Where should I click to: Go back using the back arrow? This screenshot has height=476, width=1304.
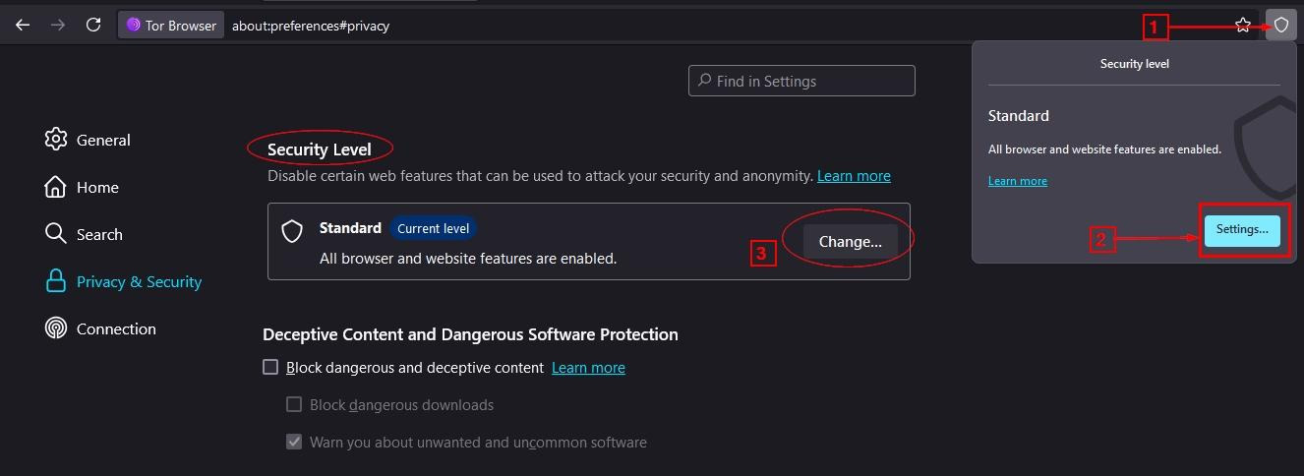pos(23,25)
